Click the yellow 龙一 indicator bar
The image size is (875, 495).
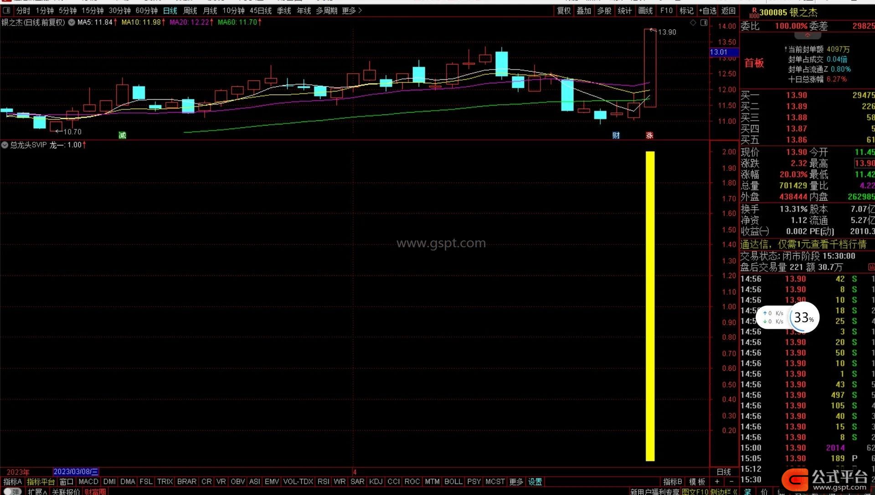(650, 306)
